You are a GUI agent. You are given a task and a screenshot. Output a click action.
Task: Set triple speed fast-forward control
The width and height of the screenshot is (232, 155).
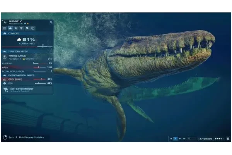(184, 139)
